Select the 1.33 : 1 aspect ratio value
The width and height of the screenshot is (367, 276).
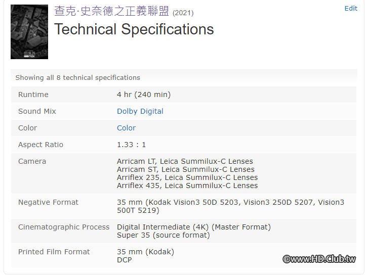131,145
